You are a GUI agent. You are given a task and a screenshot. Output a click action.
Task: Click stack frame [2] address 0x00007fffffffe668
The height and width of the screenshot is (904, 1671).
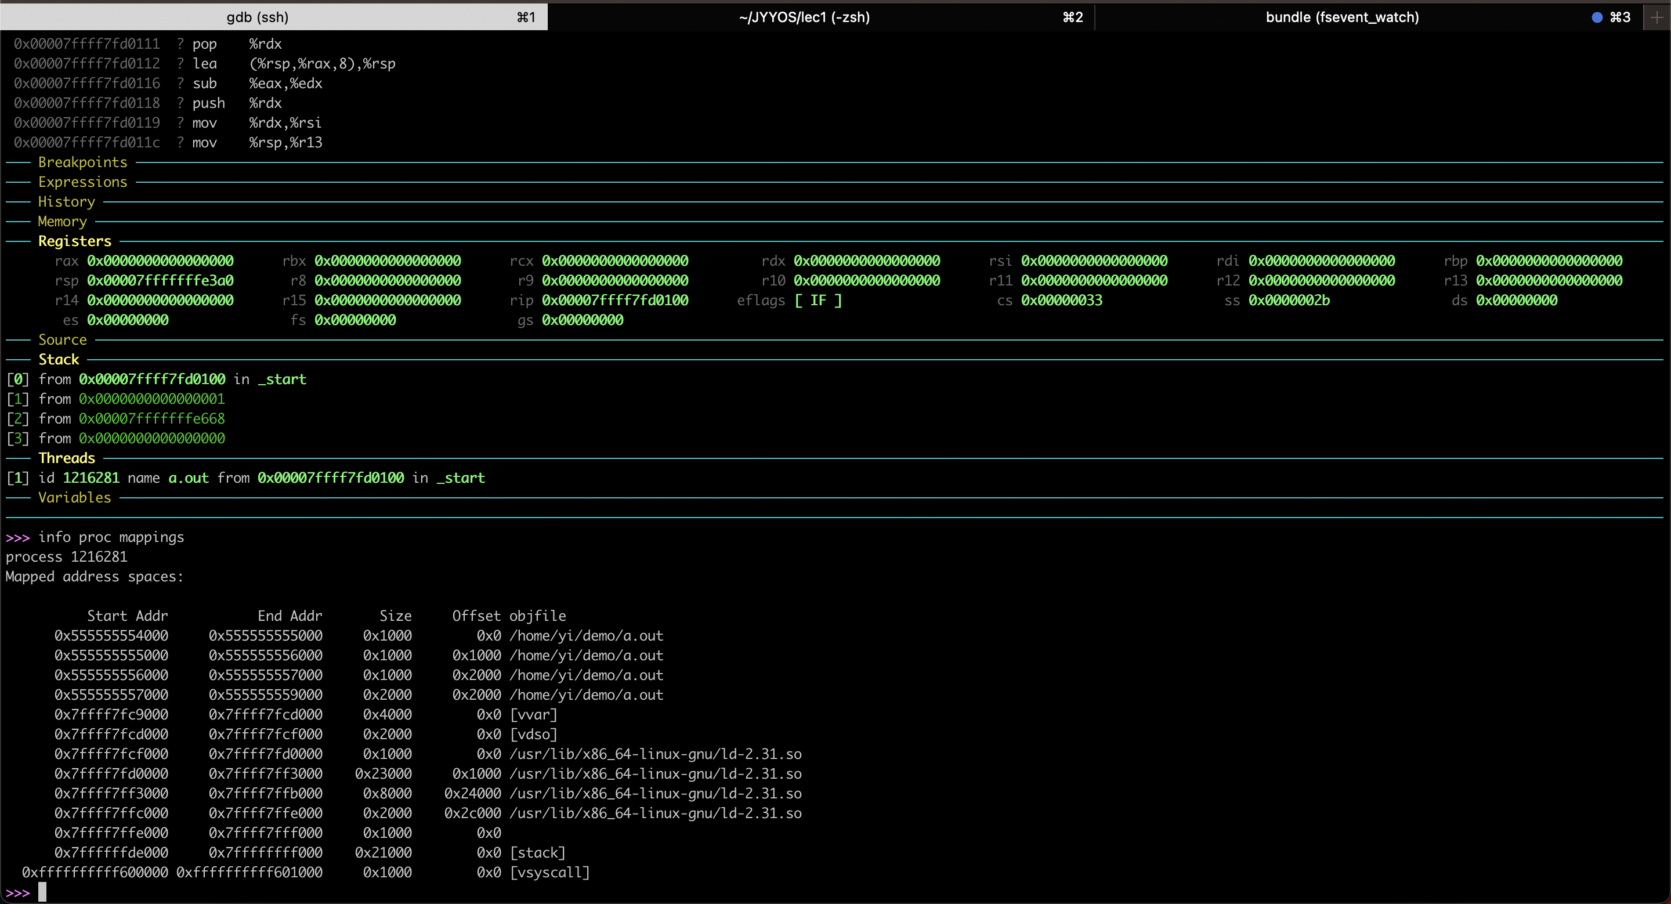(152, 419)
